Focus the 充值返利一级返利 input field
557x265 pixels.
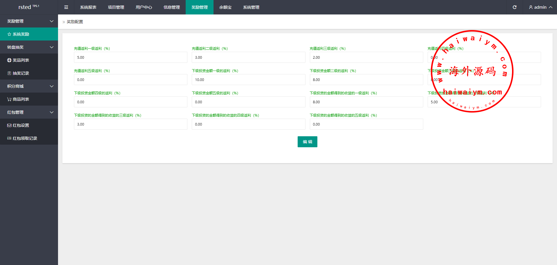click(x=131, y=57)
